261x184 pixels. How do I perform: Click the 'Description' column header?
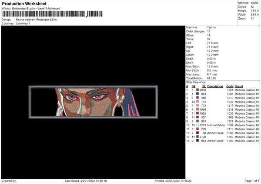(x=215, y=86)
